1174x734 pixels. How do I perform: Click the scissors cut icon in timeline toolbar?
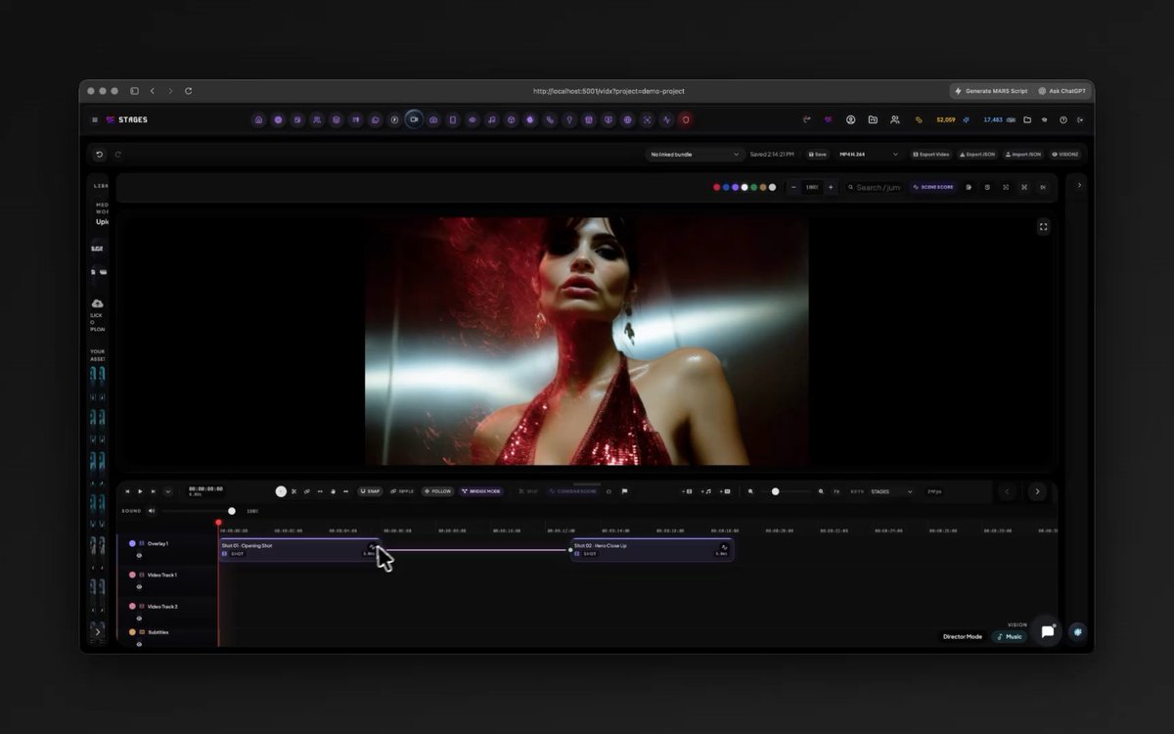click(x=293, y=491)
